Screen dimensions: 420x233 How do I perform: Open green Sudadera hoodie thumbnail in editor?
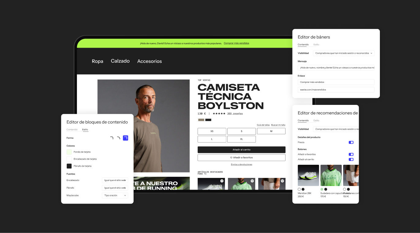click(x=331, y=176)
